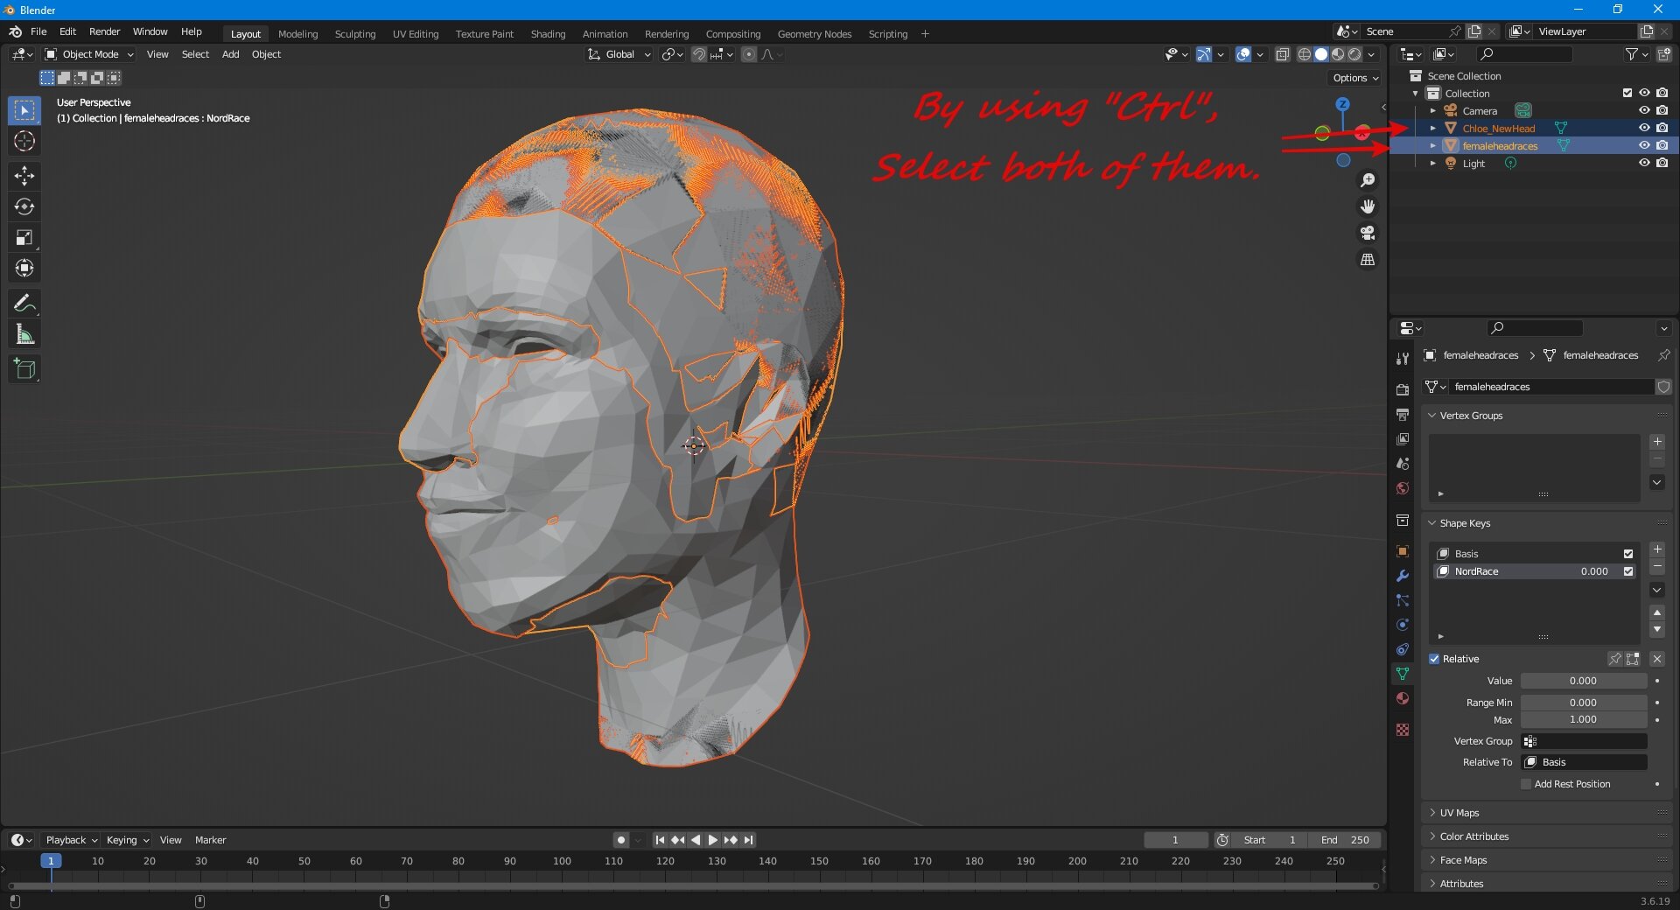Screen dimensions: 1680x910
Task: Activate the Transform tool
Action: 24,268
